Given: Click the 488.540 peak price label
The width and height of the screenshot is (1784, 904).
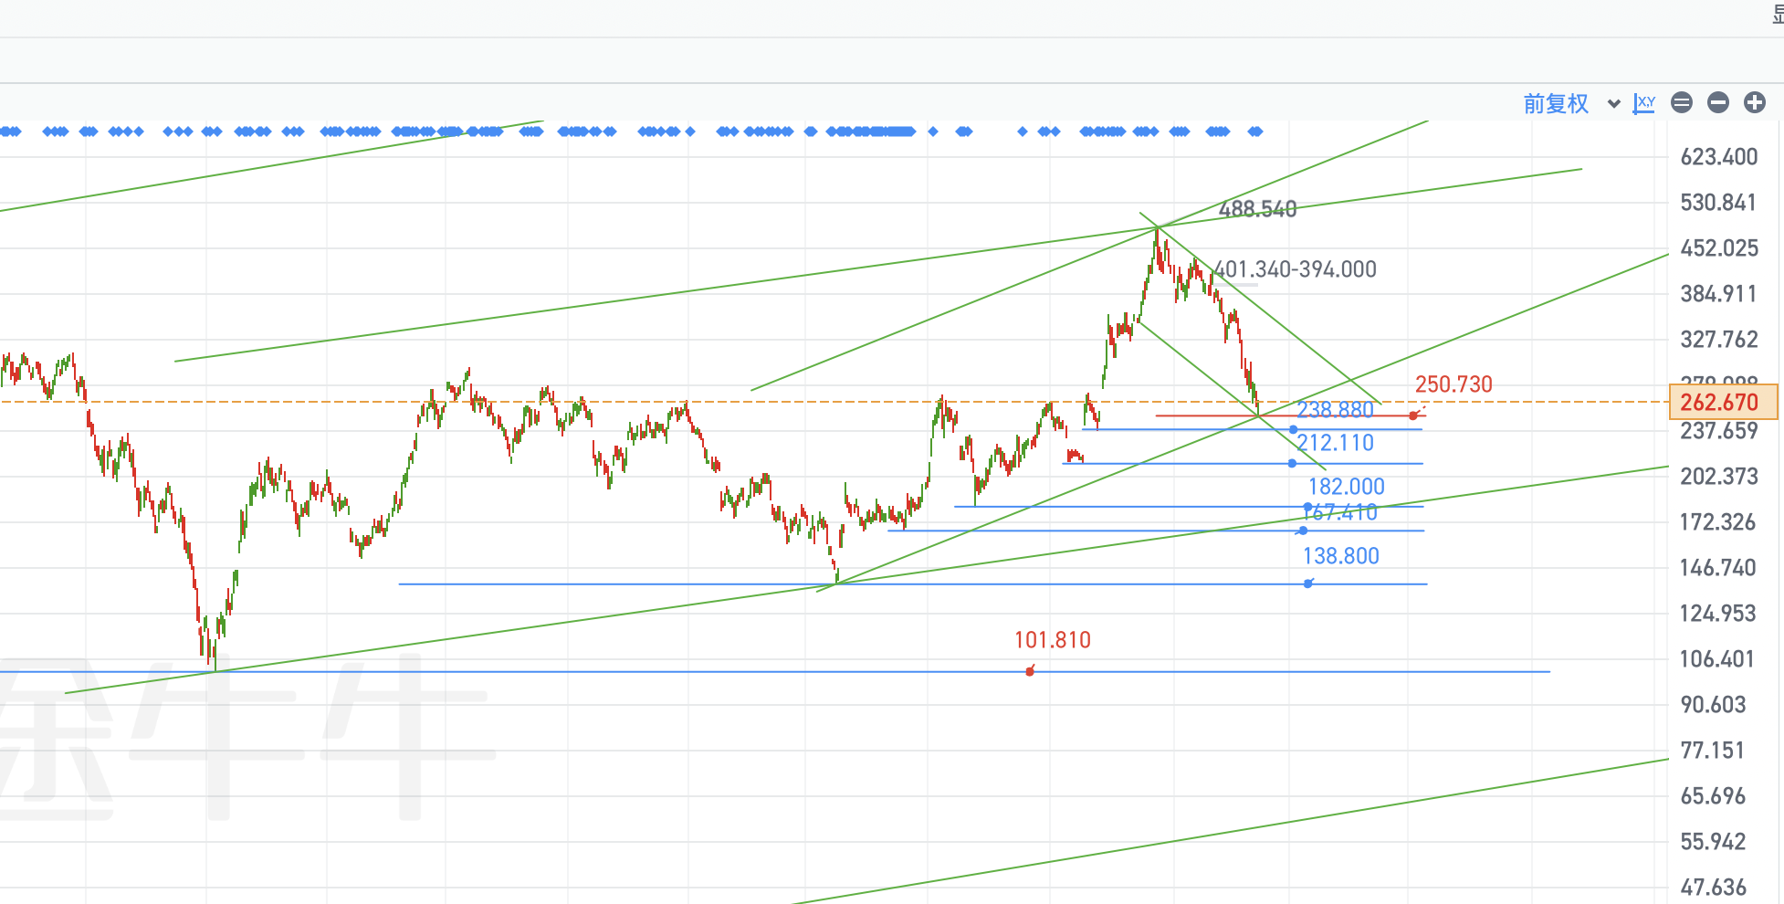Looking at the screenshot, I should coord(1257,209).
